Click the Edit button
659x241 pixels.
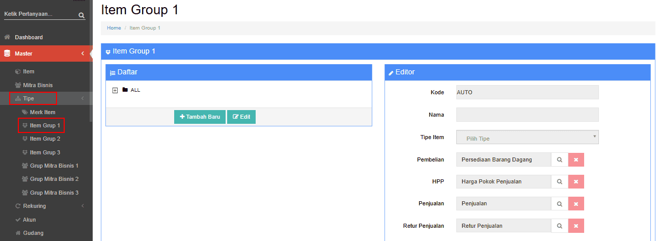coord(241,117)
